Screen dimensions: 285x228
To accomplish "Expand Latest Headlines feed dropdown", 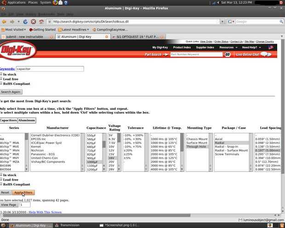I will coord(74,29).
